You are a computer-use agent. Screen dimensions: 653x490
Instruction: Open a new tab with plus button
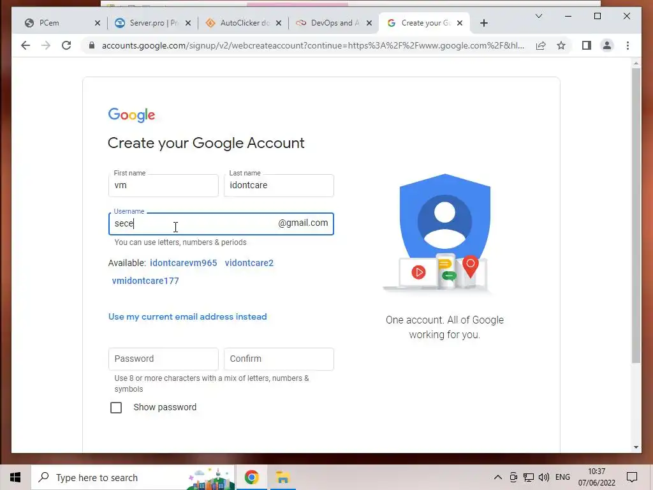483,23
